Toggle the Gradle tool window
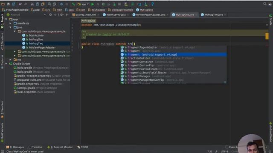273x153 pixels. click(271, 20)
